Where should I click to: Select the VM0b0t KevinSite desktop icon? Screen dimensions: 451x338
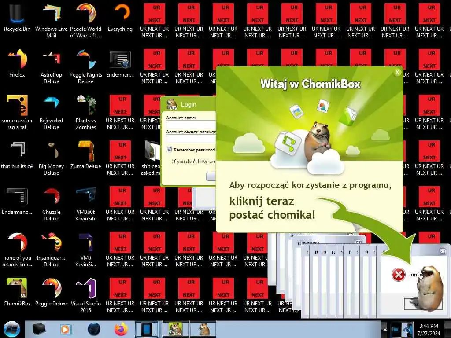(x=86, y=204)
